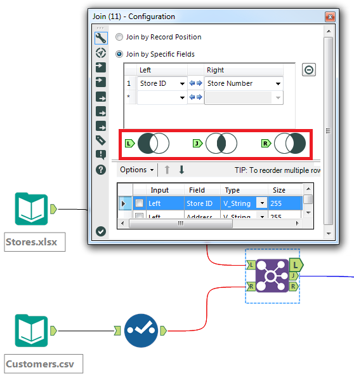Click the remove join row minus icon
354x375 pixels.
[309, 70]
